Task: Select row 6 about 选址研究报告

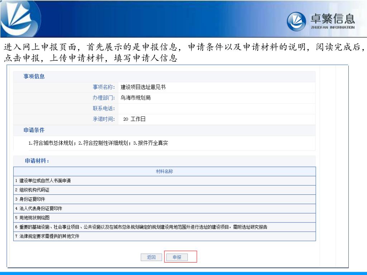Action: pos(165,227)
